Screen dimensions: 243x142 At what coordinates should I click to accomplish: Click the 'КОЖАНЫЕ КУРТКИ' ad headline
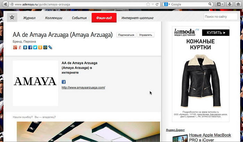tap(201, 44)
